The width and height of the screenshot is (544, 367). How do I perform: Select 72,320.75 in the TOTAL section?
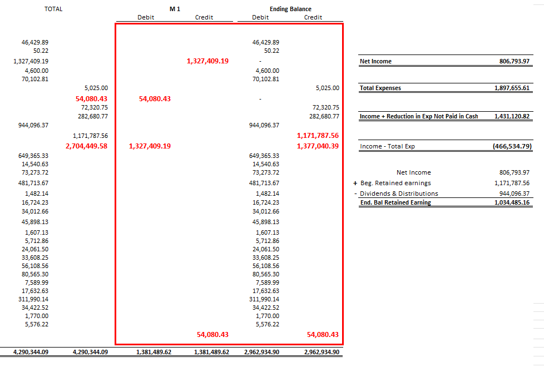(95, 107)
